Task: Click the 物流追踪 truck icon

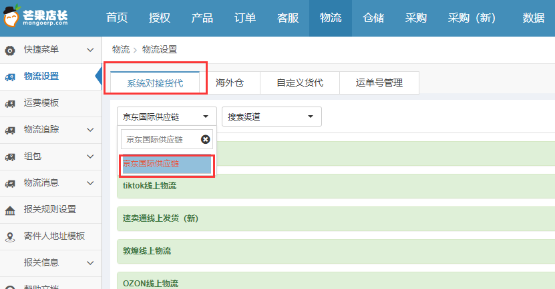Action: click(x=10, y=131)
